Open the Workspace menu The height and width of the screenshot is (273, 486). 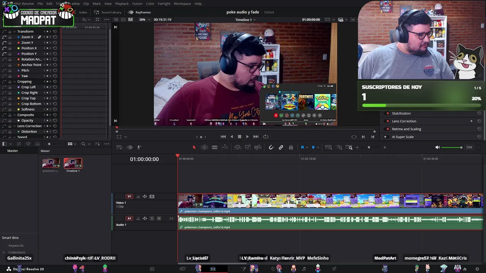pyautogui.click(x=182, y=3)
